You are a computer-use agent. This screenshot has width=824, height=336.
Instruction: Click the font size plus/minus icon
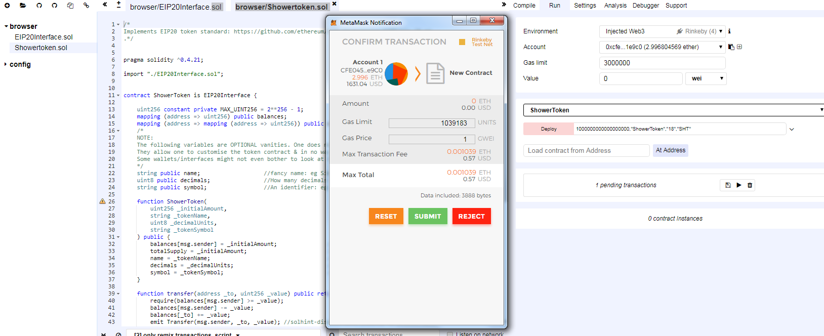tap(118, 5)
